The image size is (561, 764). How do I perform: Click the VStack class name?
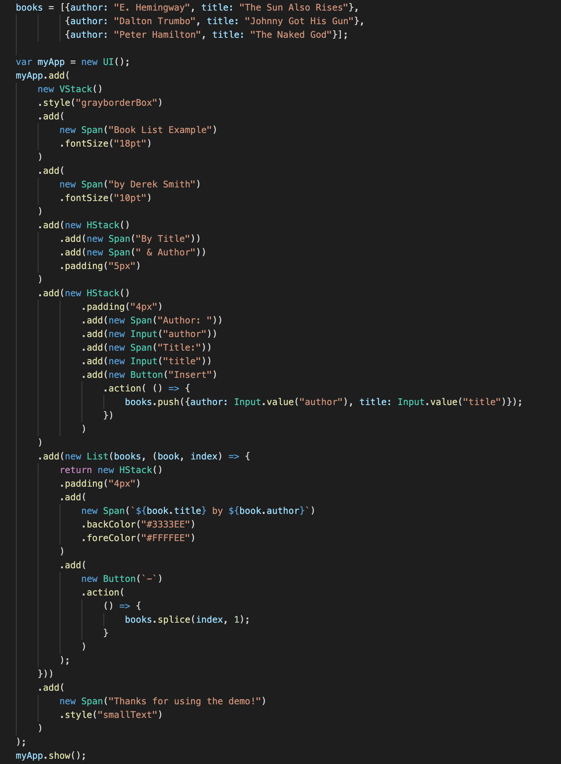click(76, 89)
